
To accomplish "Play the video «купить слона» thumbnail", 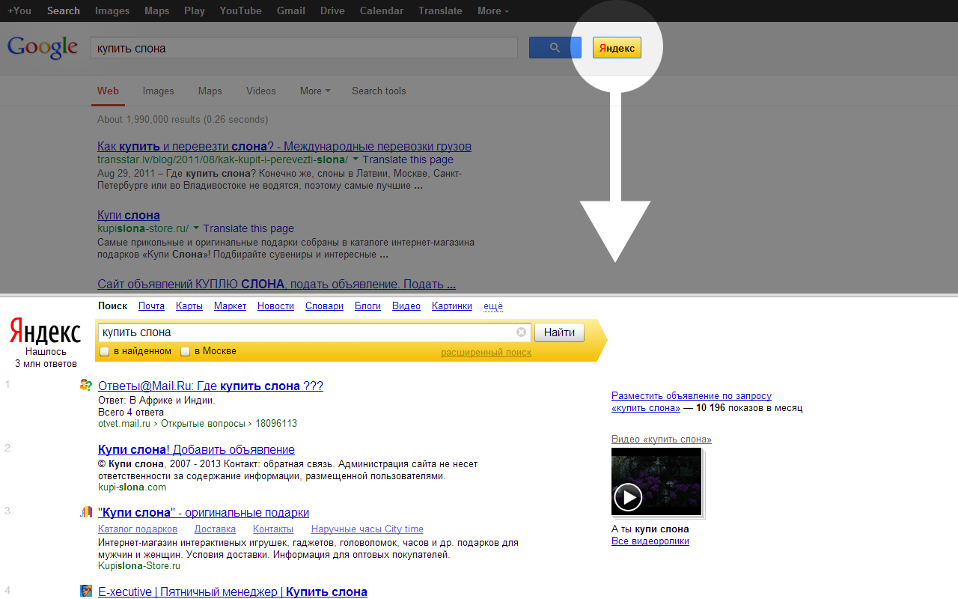I will [x=656, y=481].
